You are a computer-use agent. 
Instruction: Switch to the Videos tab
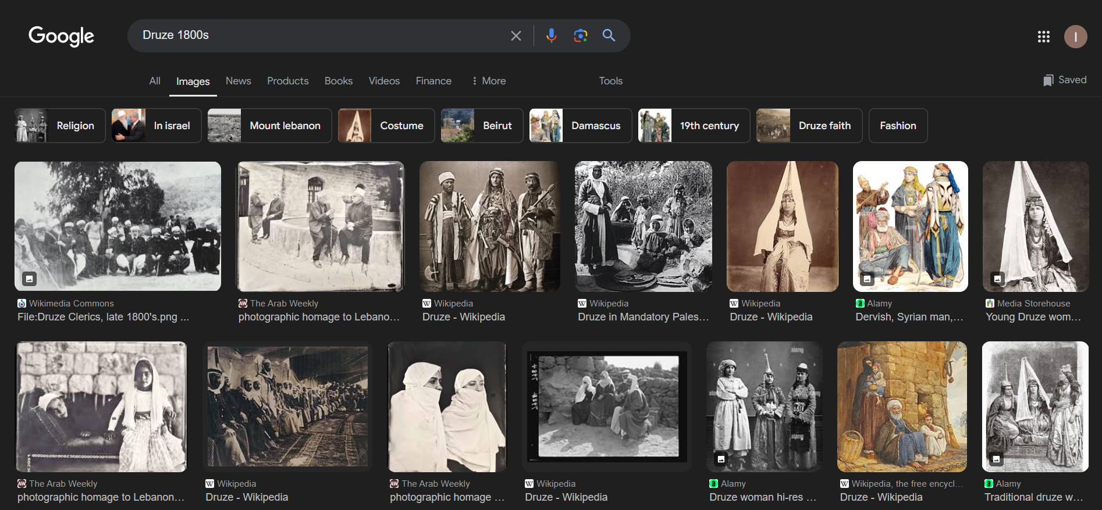pyautogui.click(x=384, y=81)
